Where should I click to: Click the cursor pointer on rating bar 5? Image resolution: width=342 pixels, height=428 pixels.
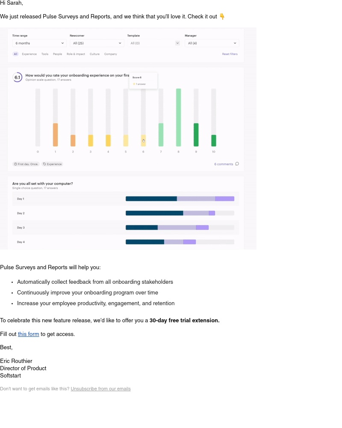tap(143, 140)
